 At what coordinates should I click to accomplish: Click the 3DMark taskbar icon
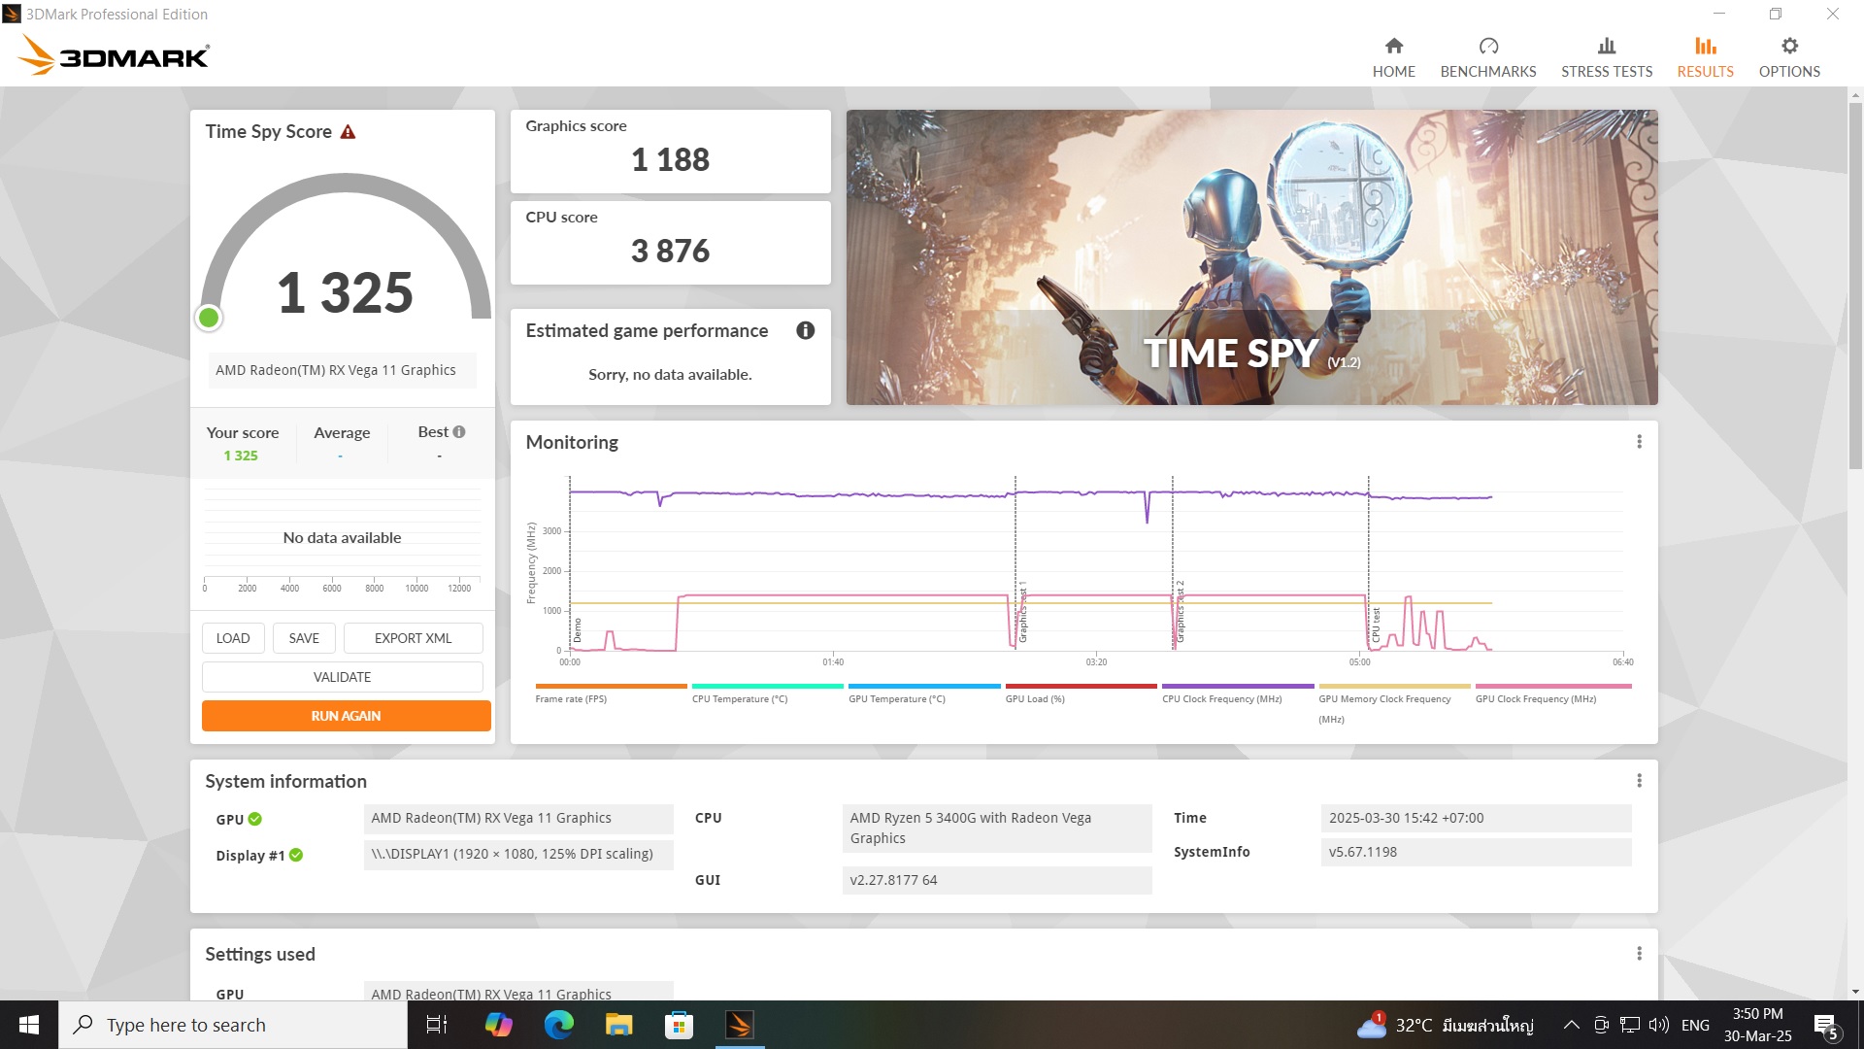click(x=739, y=1025)
